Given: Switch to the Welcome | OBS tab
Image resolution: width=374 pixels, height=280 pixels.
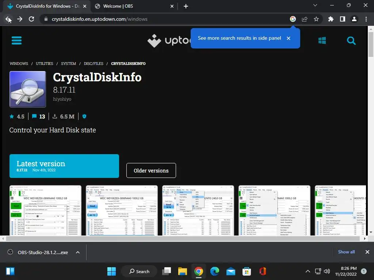Looking at the screenshot, I should [x=134, y=6].
